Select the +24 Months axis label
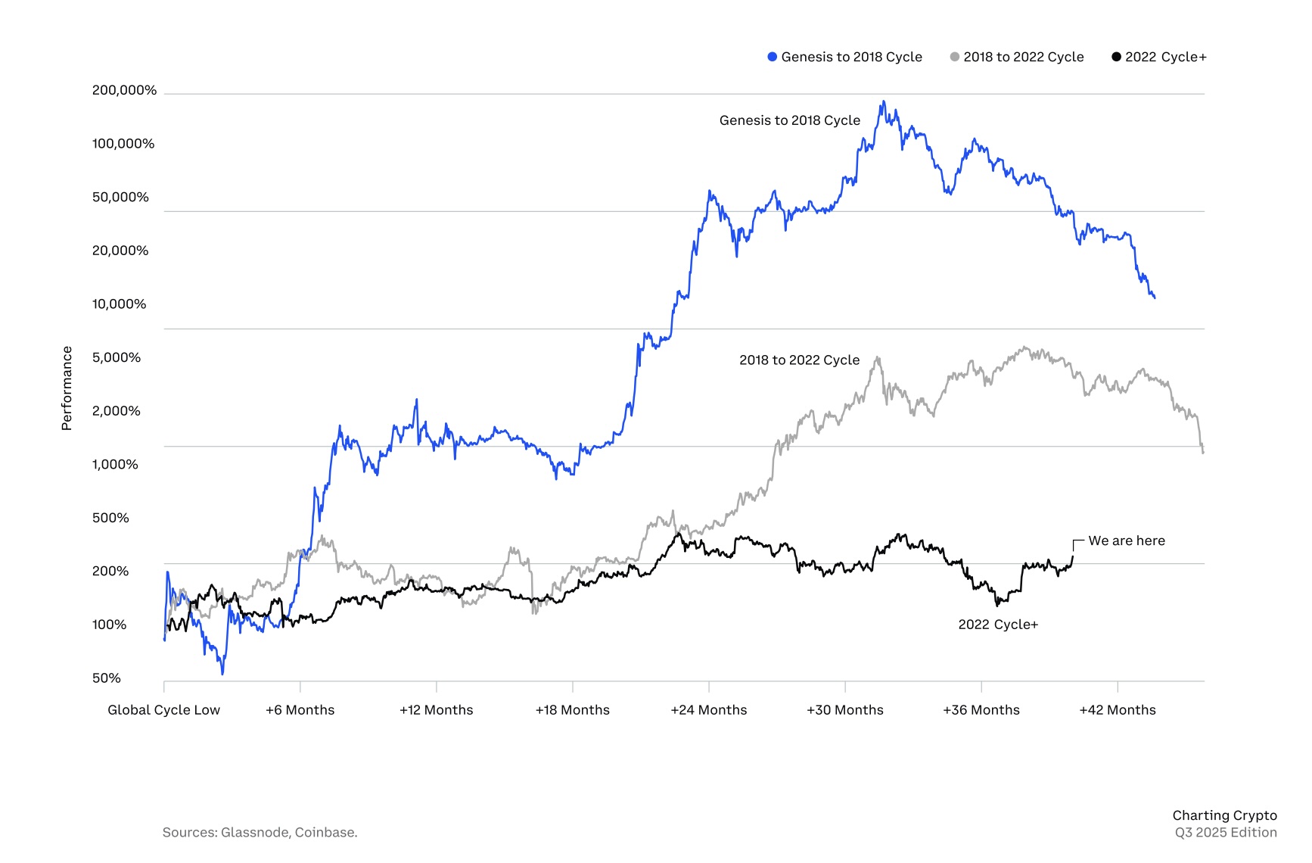Screen dimensions: 1312x863 (709, 710)
